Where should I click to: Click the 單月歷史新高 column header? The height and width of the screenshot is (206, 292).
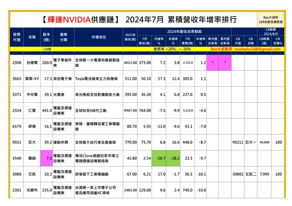[x=212, y=41]
